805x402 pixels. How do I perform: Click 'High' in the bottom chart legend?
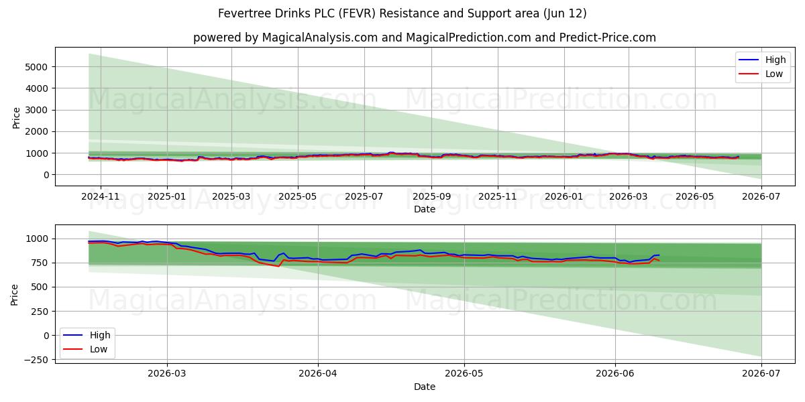(x=101, y=335)
